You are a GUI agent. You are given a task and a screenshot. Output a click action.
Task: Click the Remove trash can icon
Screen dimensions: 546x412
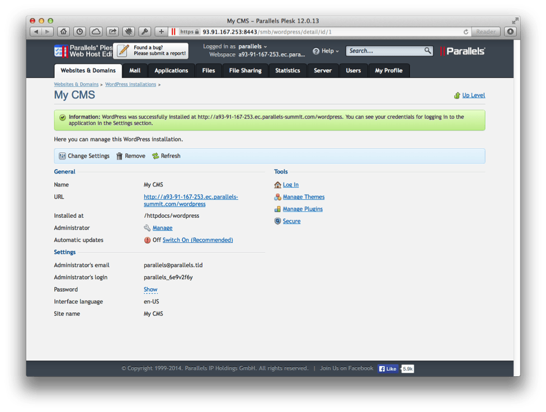pyautogui.click(x=119, y=156)
